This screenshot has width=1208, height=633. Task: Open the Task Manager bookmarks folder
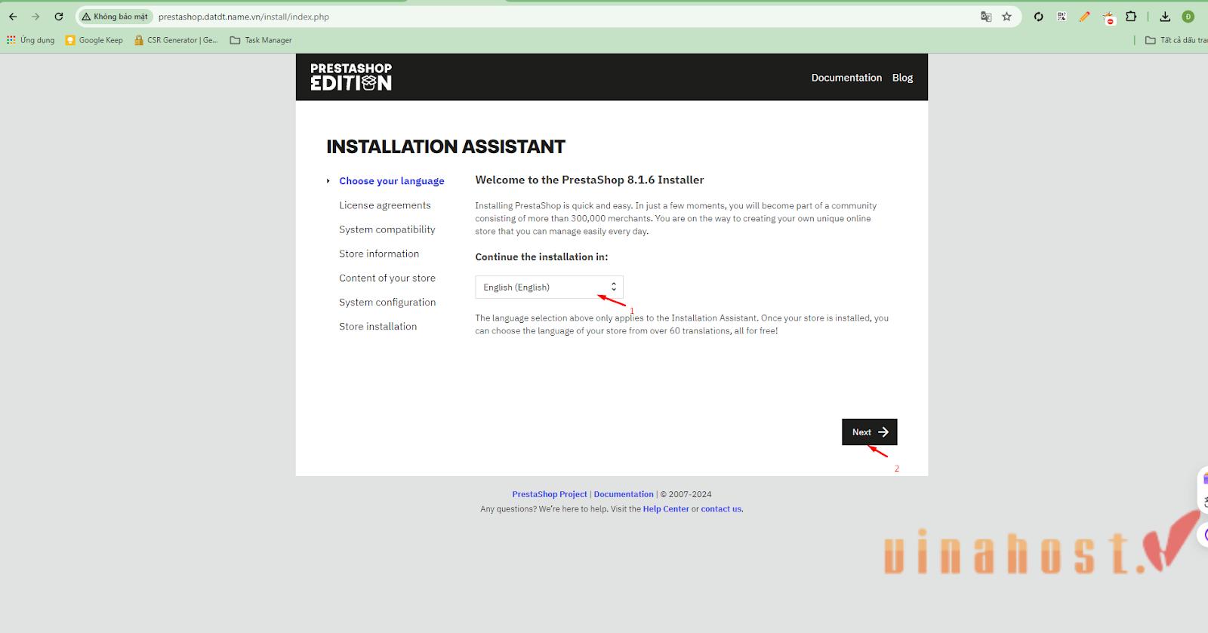(261, 40)
